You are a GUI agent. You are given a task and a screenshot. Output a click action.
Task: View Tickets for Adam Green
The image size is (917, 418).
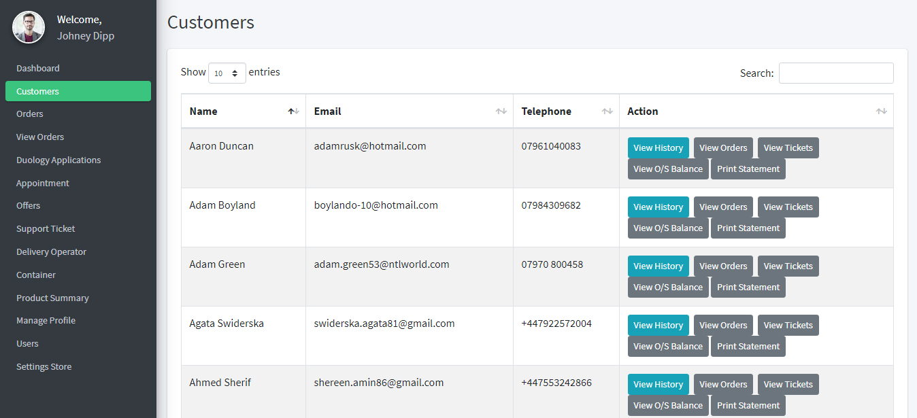tap(788, 266)
